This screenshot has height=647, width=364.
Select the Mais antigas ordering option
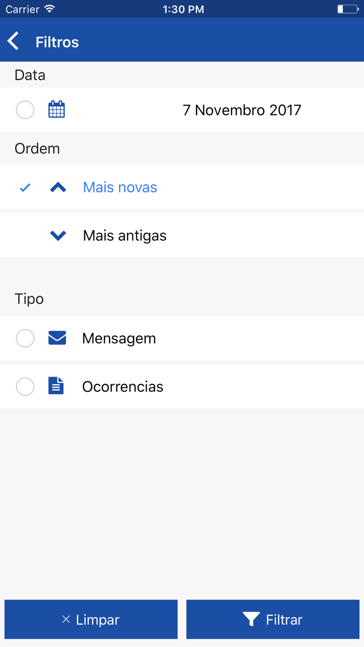click(124, 235)
